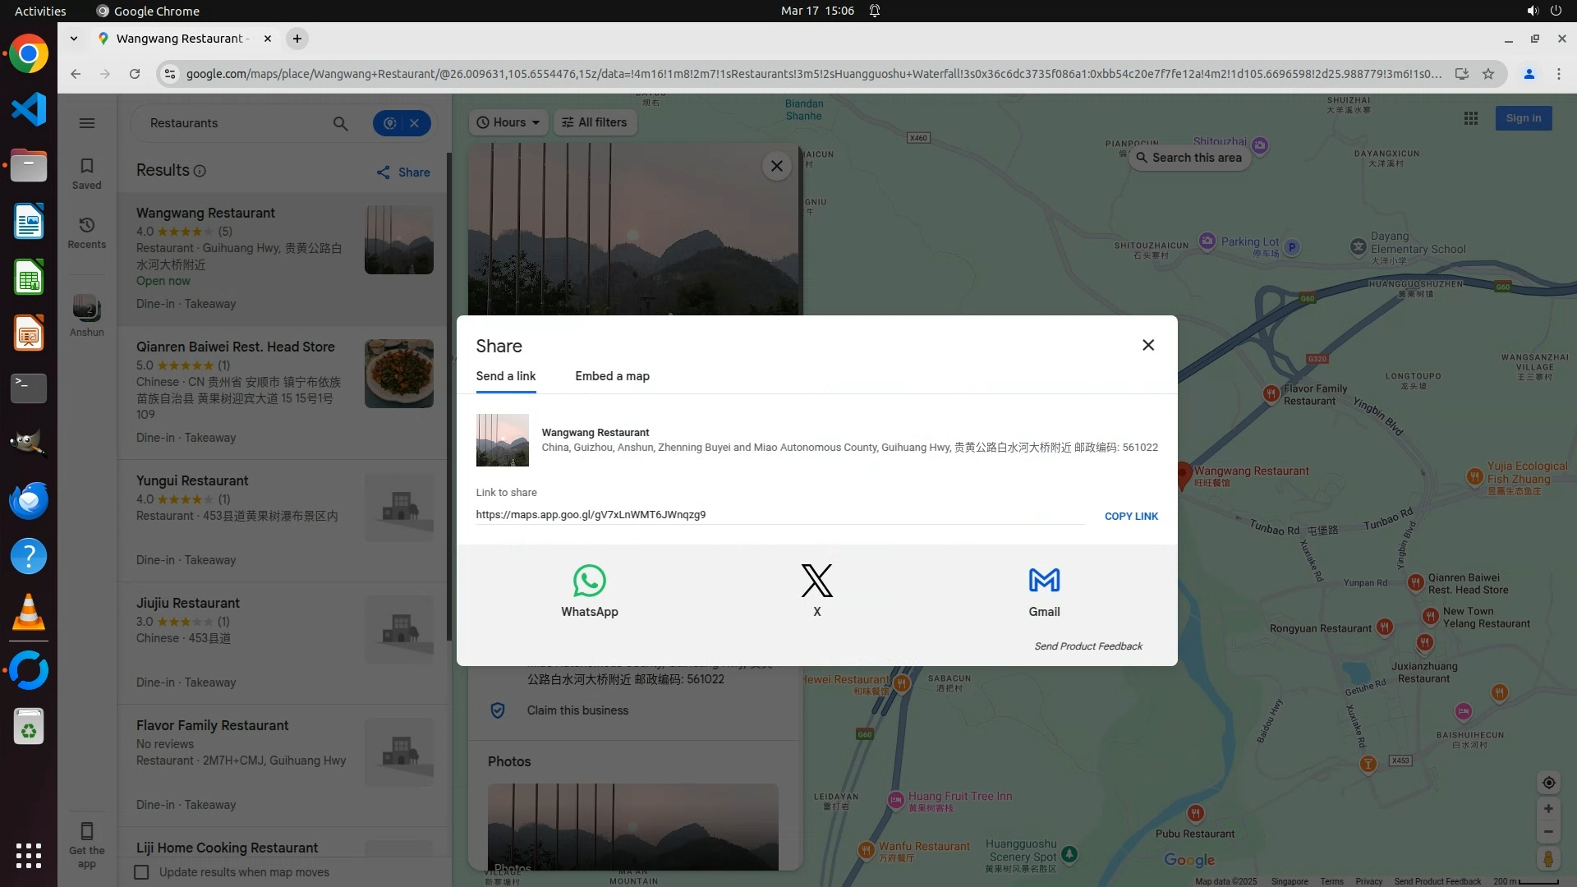Screen dimensions: 1577x887
Task: Click the my location icon on map
Action: pyautogui.click(x=1548, y=783)
